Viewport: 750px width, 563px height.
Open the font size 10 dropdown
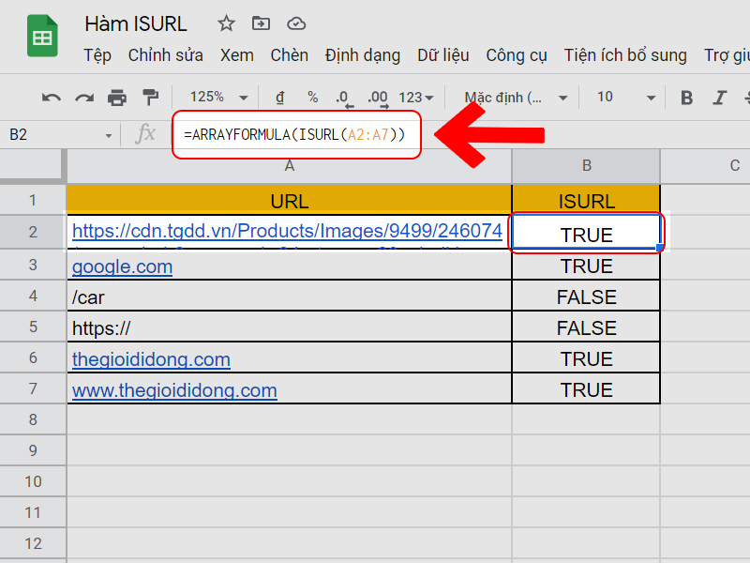click(x=625, y=98)
